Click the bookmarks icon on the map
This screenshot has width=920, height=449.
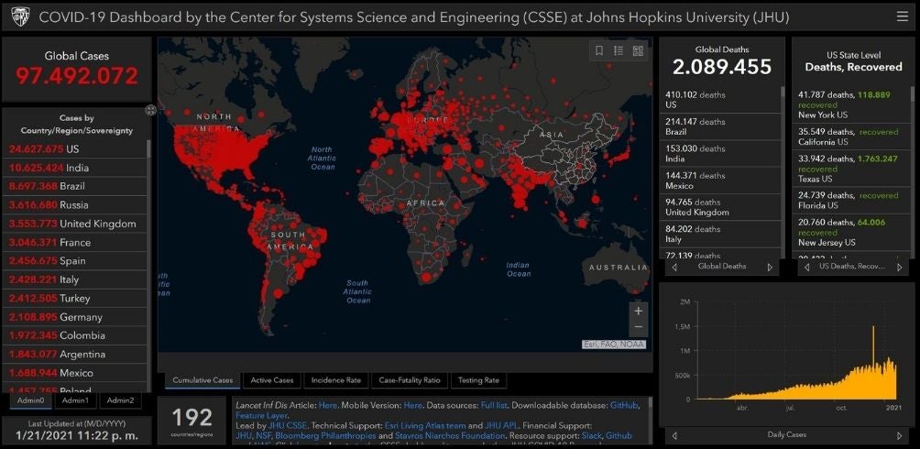(x=599, y=50)
